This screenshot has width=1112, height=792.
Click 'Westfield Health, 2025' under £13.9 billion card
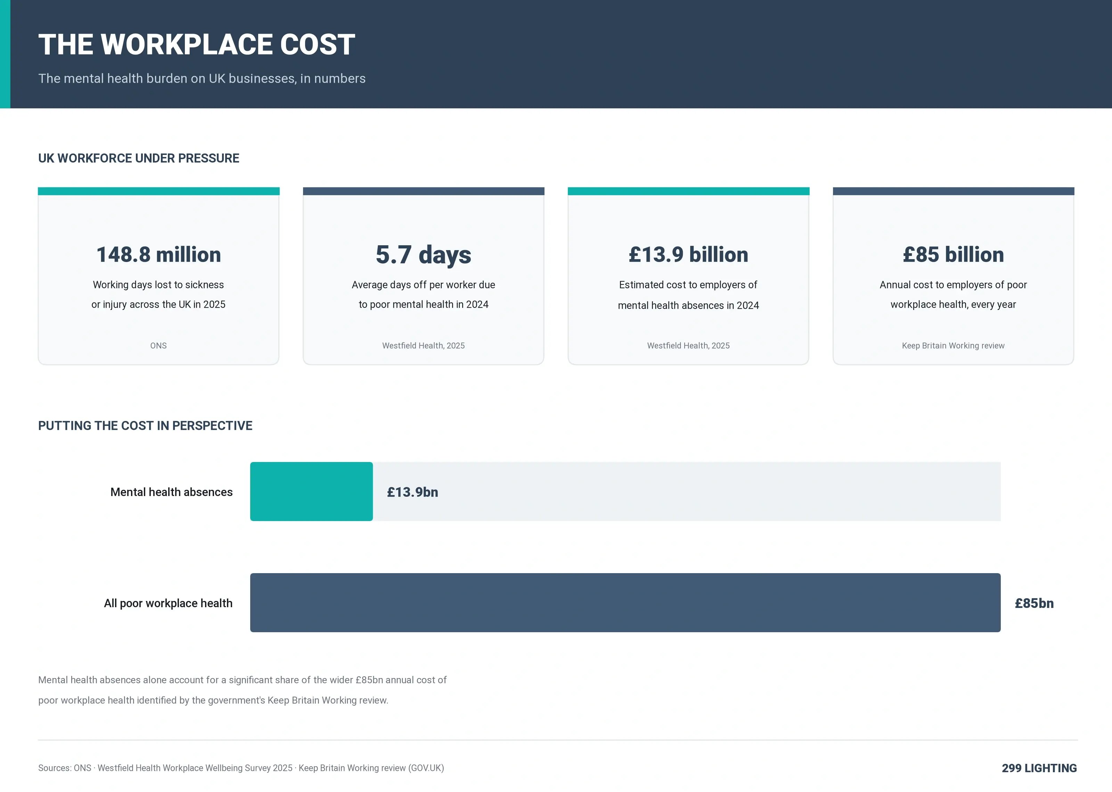688,345
